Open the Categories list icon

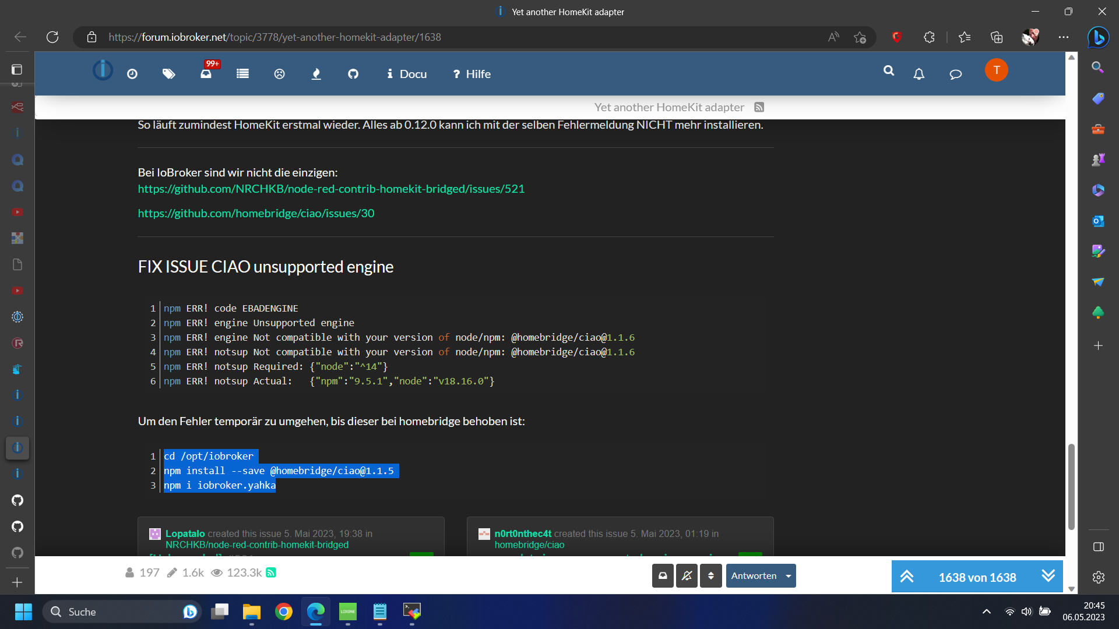click(243, 74)
